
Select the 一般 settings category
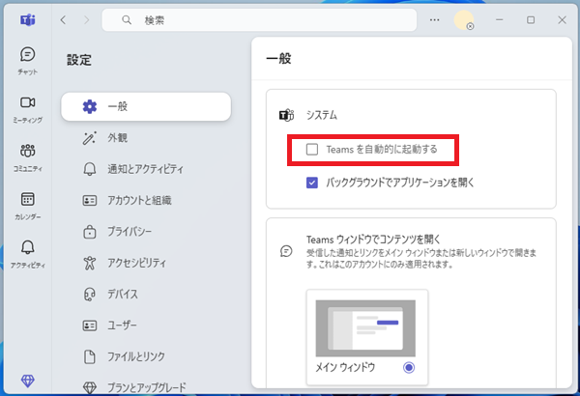(x=146, y=106)
